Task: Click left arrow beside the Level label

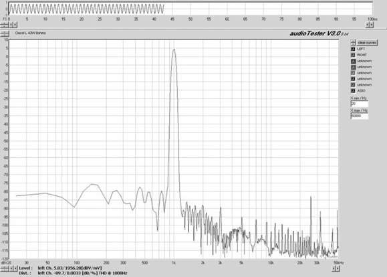Action: 11,268
